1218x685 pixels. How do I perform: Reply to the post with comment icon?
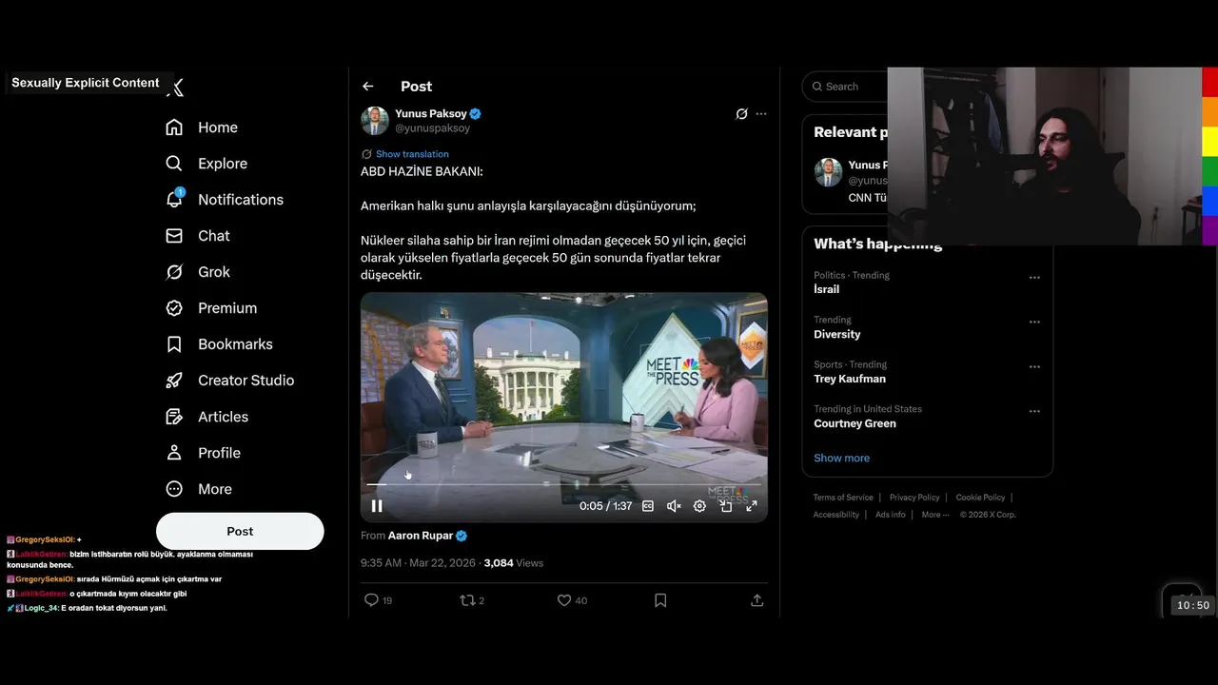(372, 600)
